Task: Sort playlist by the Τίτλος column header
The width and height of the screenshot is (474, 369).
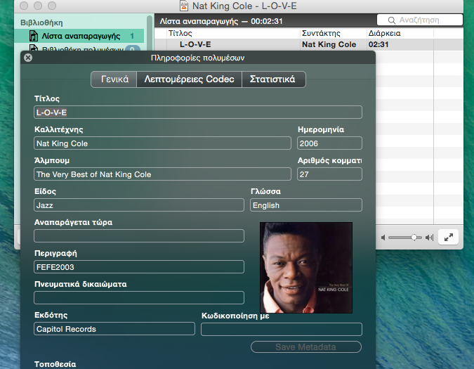Action: tap(233, 33)
